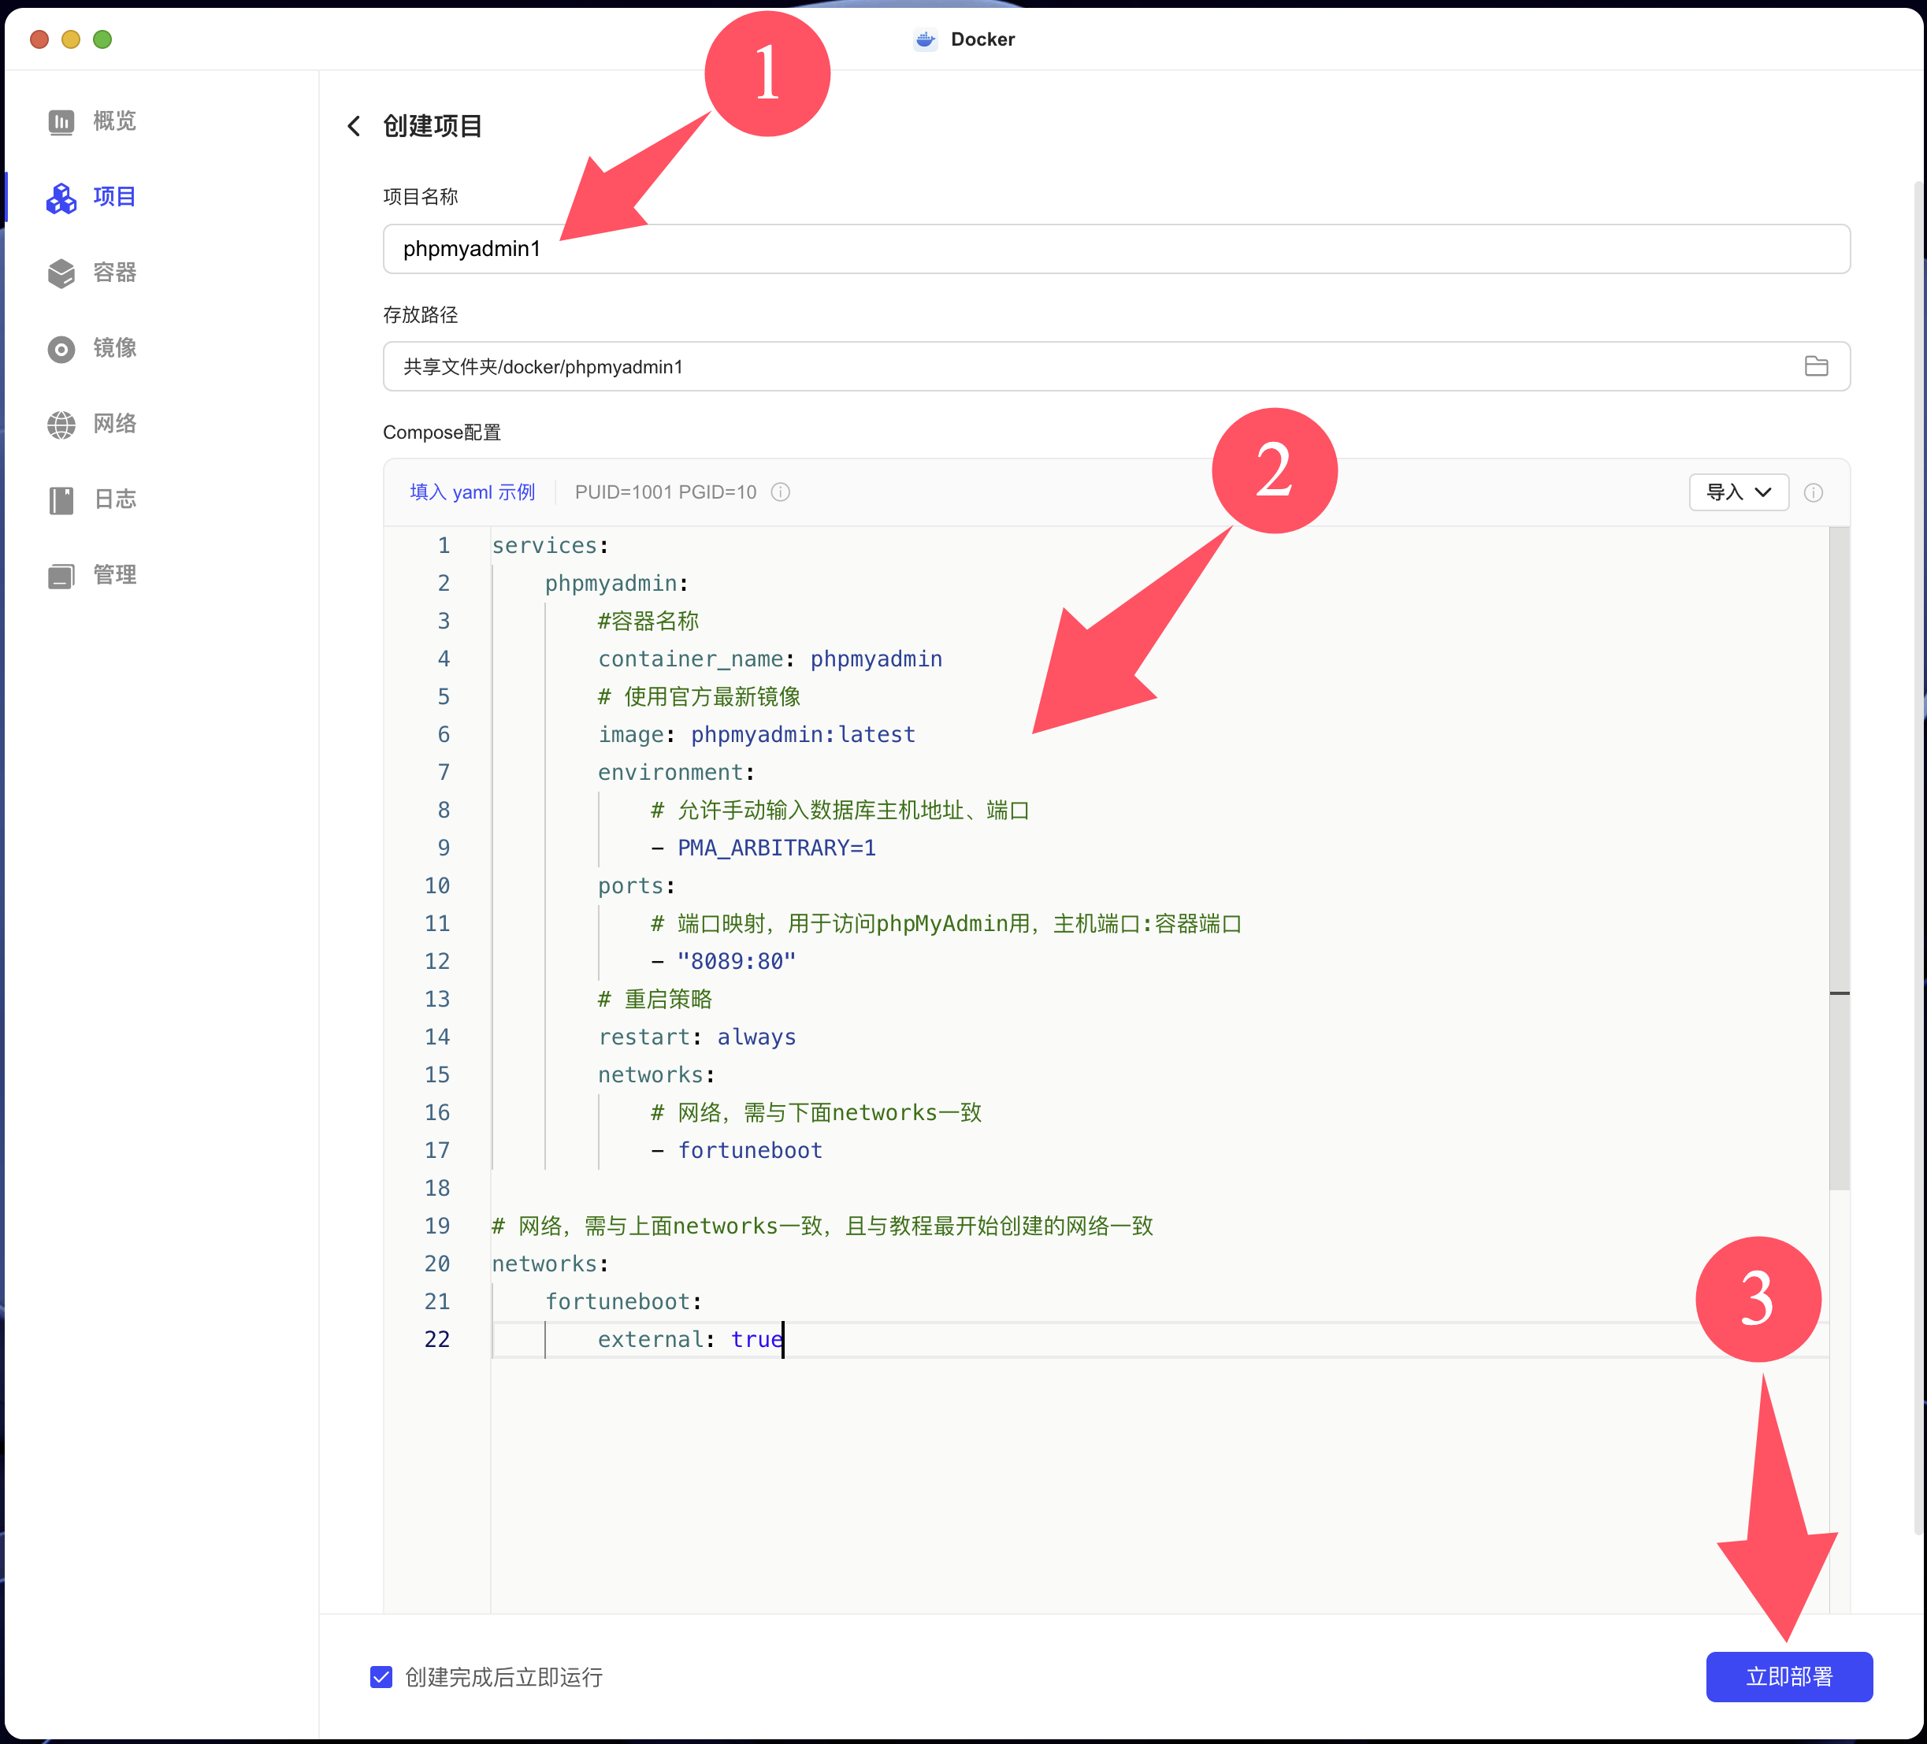The height and width of the screenshot is (1744, 1927).
Task: Open the Overview (概览) sidebar icon
Action: click(61, 121)
